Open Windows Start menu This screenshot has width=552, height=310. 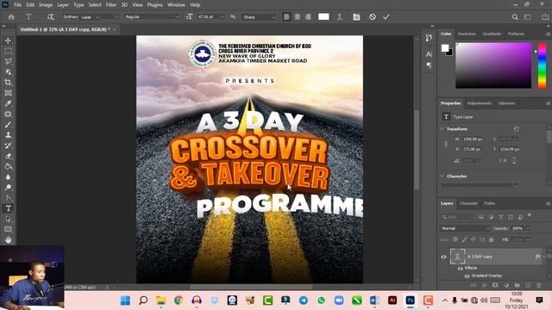point(125,301)
